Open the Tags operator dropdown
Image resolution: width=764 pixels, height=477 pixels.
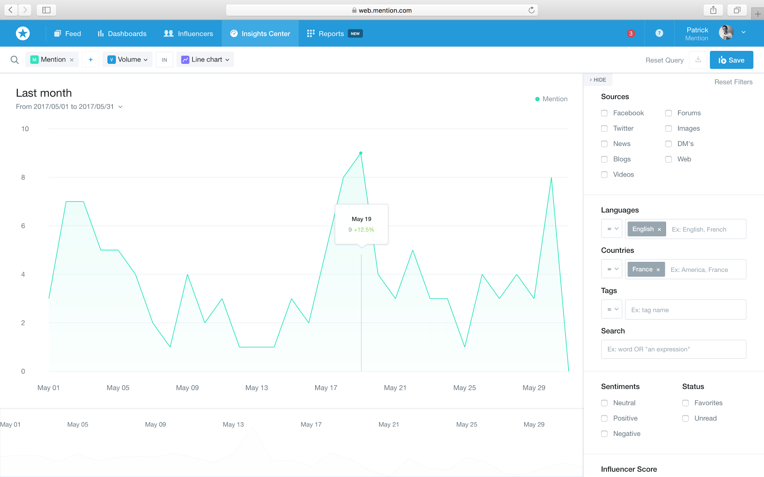(612, 310)
